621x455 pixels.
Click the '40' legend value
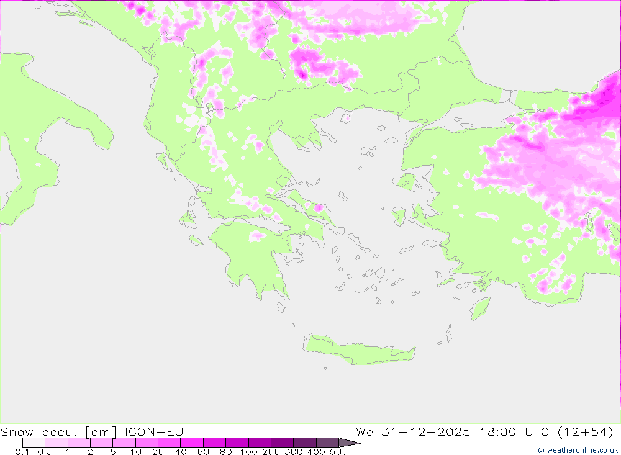[x=181, y=452]
